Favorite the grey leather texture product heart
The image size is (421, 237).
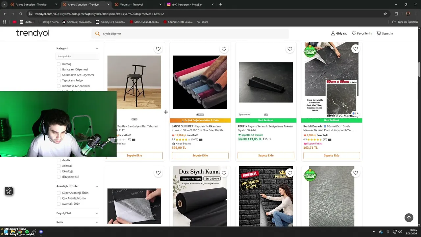tap(356, 172)
